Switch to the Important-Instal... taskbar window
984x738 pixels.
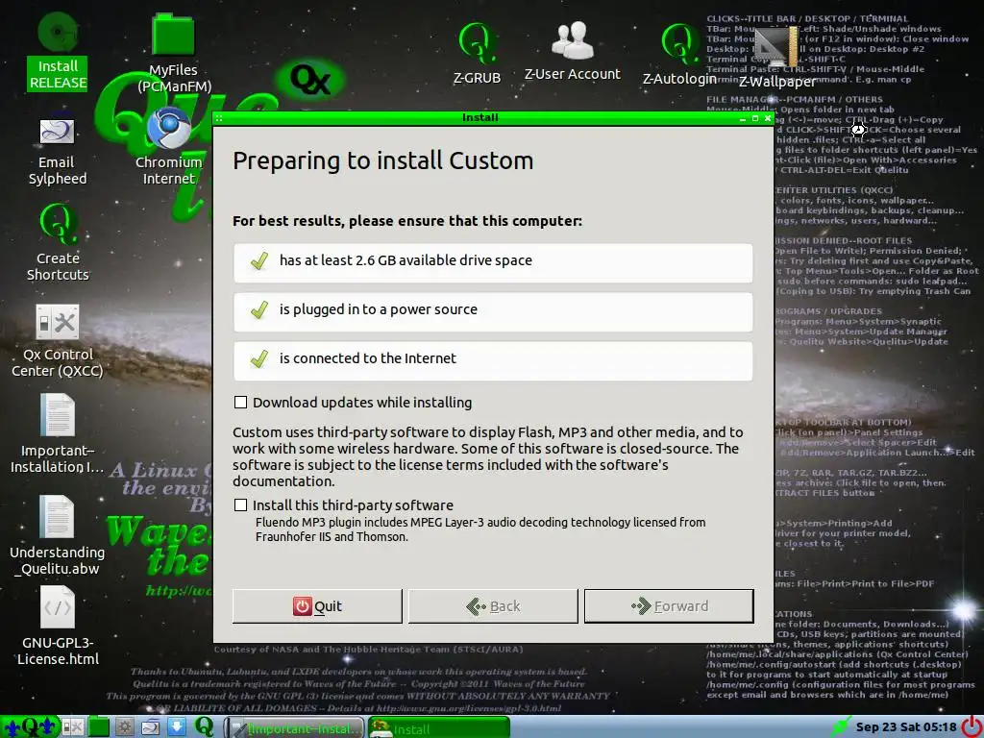coord(294,728)
